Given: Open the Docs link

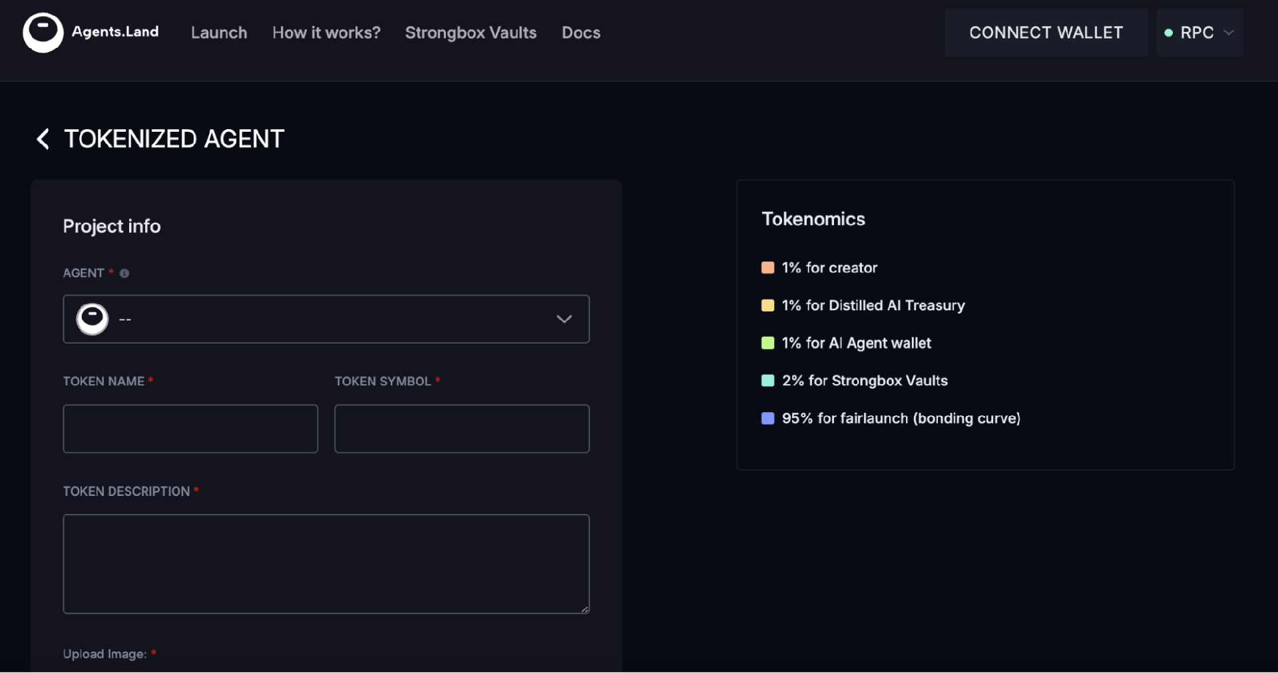Looking at the screenshot, I should (x=581, y=33).
